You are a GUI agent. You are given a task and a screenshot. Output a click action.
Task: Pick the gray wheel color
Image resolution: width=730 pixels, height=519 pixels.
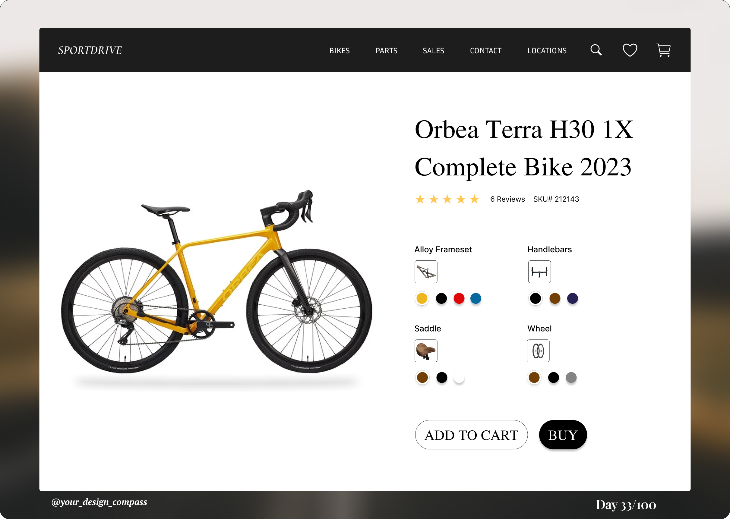(x=571, y=377)
